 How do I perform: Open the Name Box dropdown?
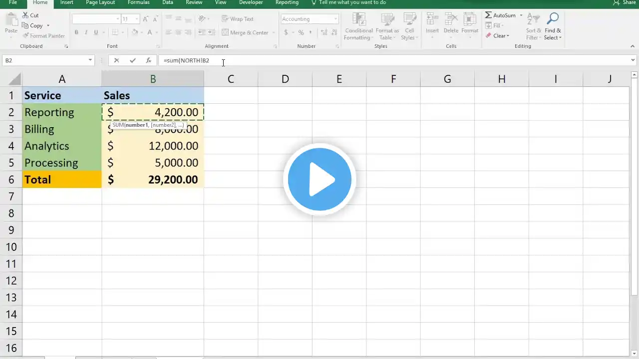tap(90, 60)
